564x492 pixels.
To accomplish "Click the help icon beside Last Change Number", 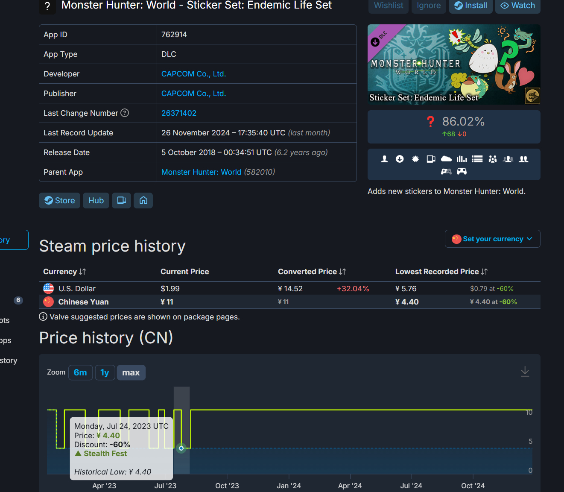I will tap(125, 113).
